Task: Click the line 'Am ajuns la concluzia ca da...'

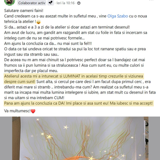Action: click(48, 44)
